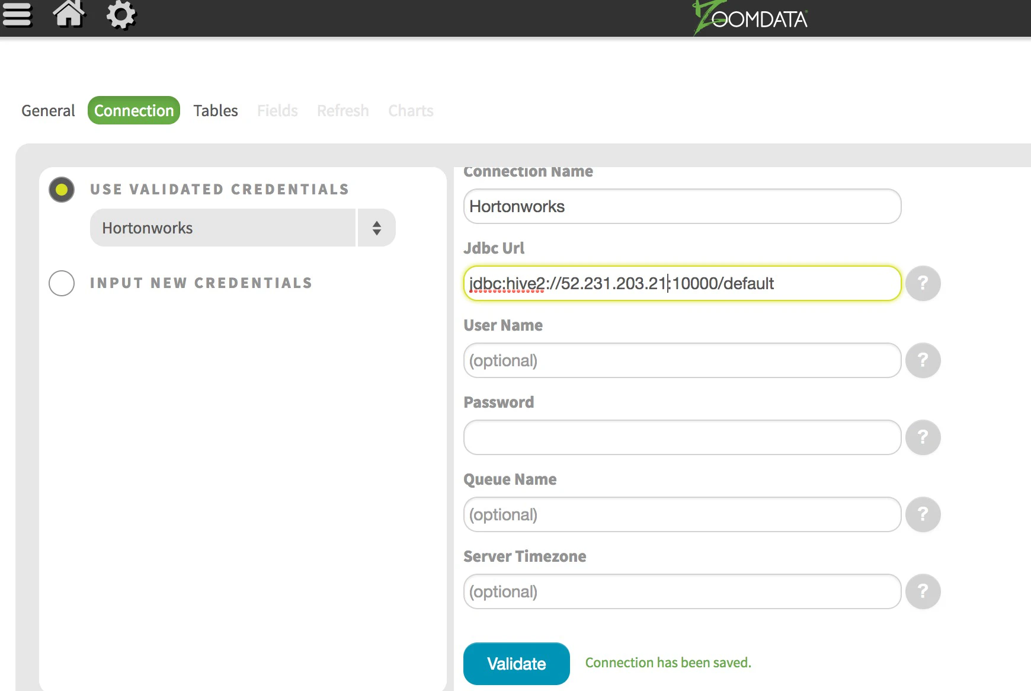This screenshot has height=691, width=1031.
Task: Click 'Connection has been saved.' message
Action: coord(668,663)
